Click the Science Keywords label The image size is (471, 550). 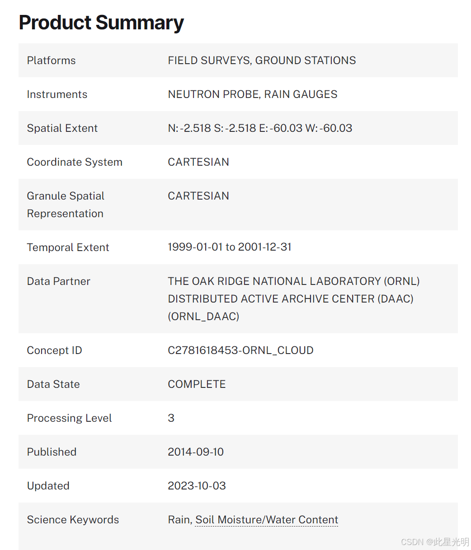point(73,520)
